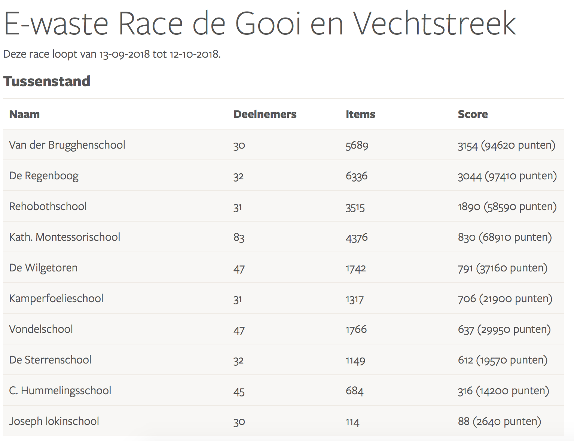
Task: Click the C. Hummelingsschool name
Action: pyautogui.click(x=60, y=390)
